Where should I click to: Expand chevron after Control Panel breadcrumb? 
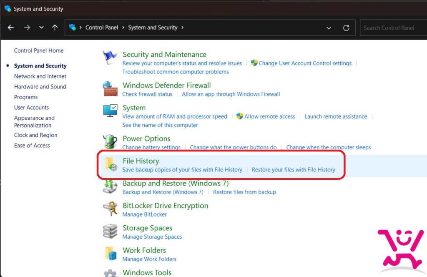[123, 28]
